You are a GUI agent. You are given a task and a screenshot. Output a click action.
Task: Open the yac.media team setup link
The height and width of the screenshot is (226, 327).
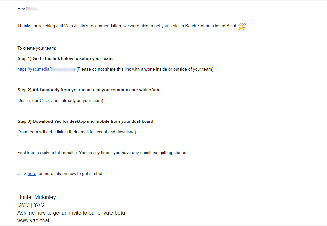(46, 69)
